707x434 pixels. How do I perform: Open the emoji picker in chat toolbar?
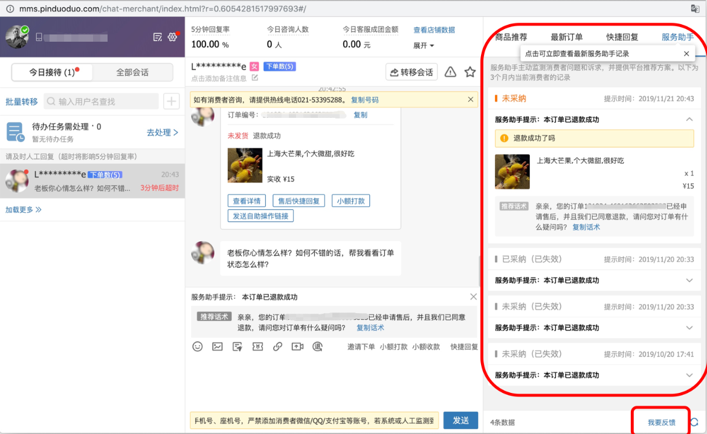coord(198,346)
